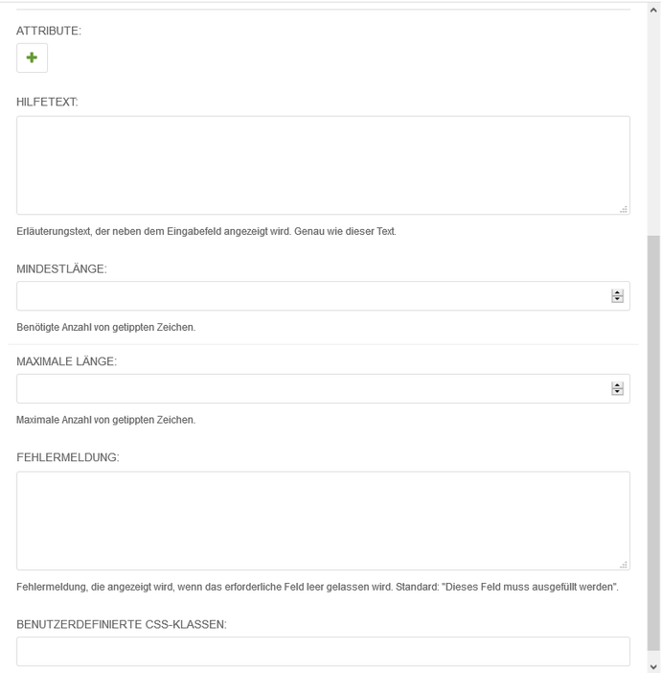The width and height of the screenshot is (661, 673).
Task: Click the scrollbar down arrow
Action: [653, 665]
